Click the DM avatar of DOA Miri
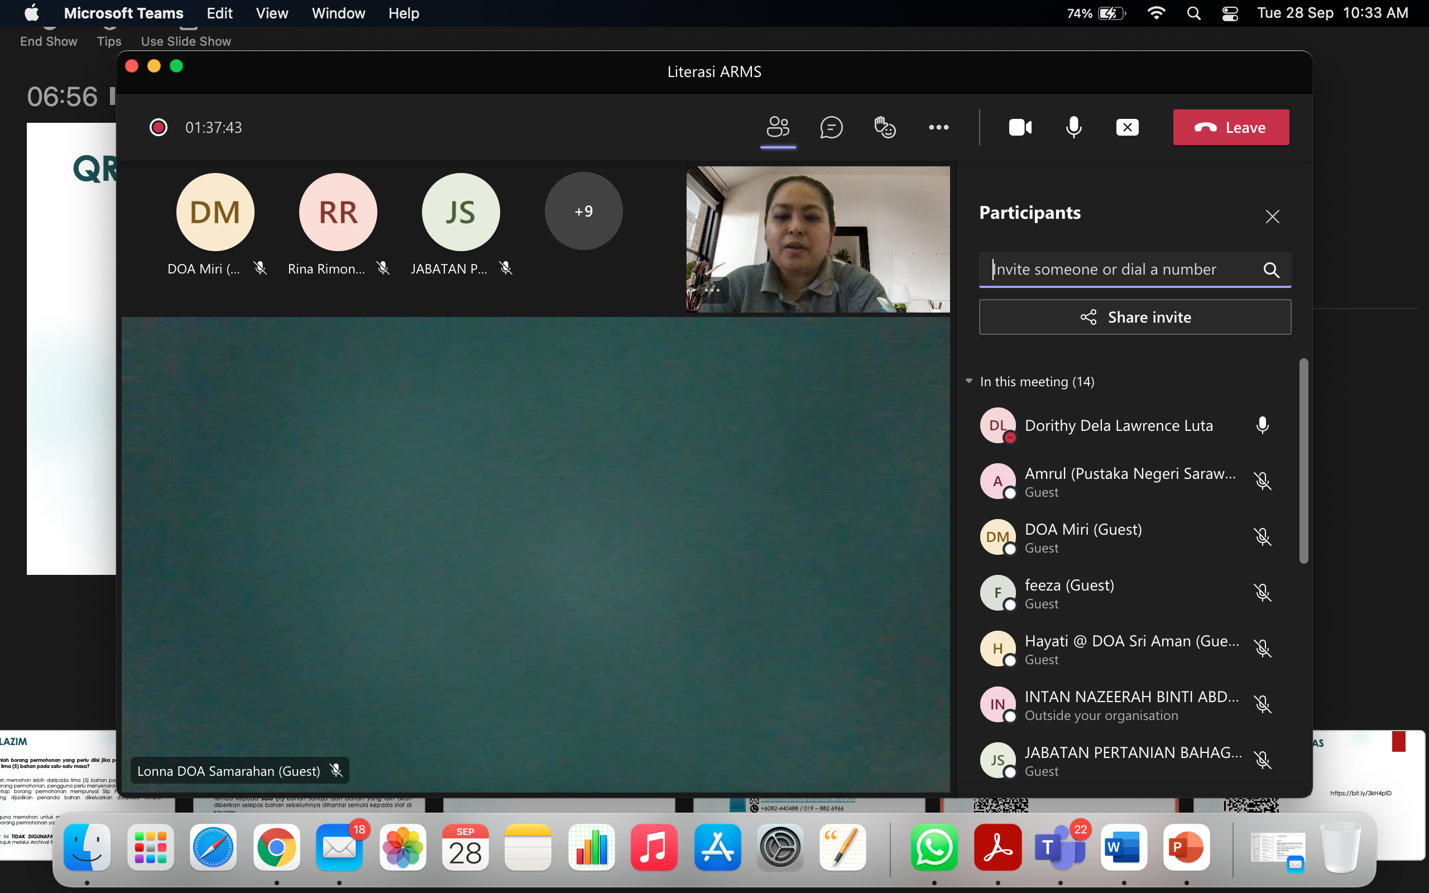 [215, 212]
